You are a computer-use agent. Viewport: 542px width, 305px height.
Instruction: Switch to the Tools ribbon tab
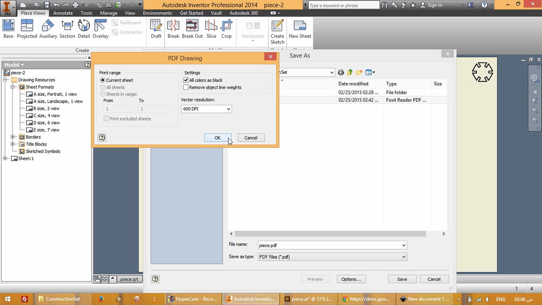point(86,13)
